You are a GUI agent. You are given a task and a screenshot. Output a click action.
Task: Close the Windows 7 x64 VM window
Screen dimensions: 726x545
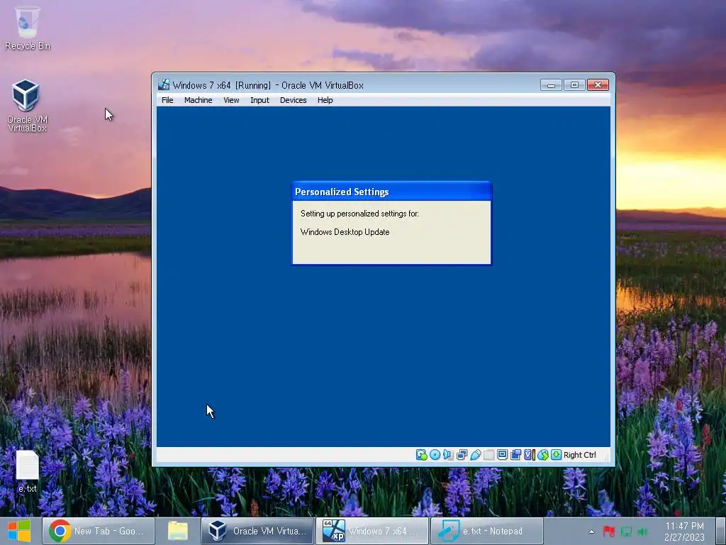click(598, 85)
